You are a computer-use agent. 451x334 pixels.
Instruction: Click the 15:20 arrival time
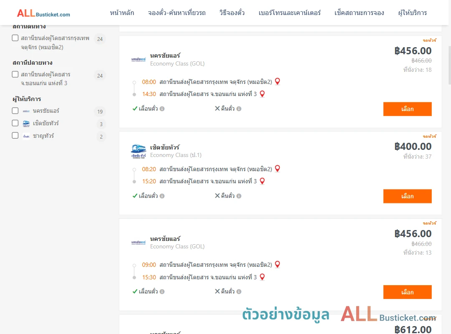tap(149, 181)
